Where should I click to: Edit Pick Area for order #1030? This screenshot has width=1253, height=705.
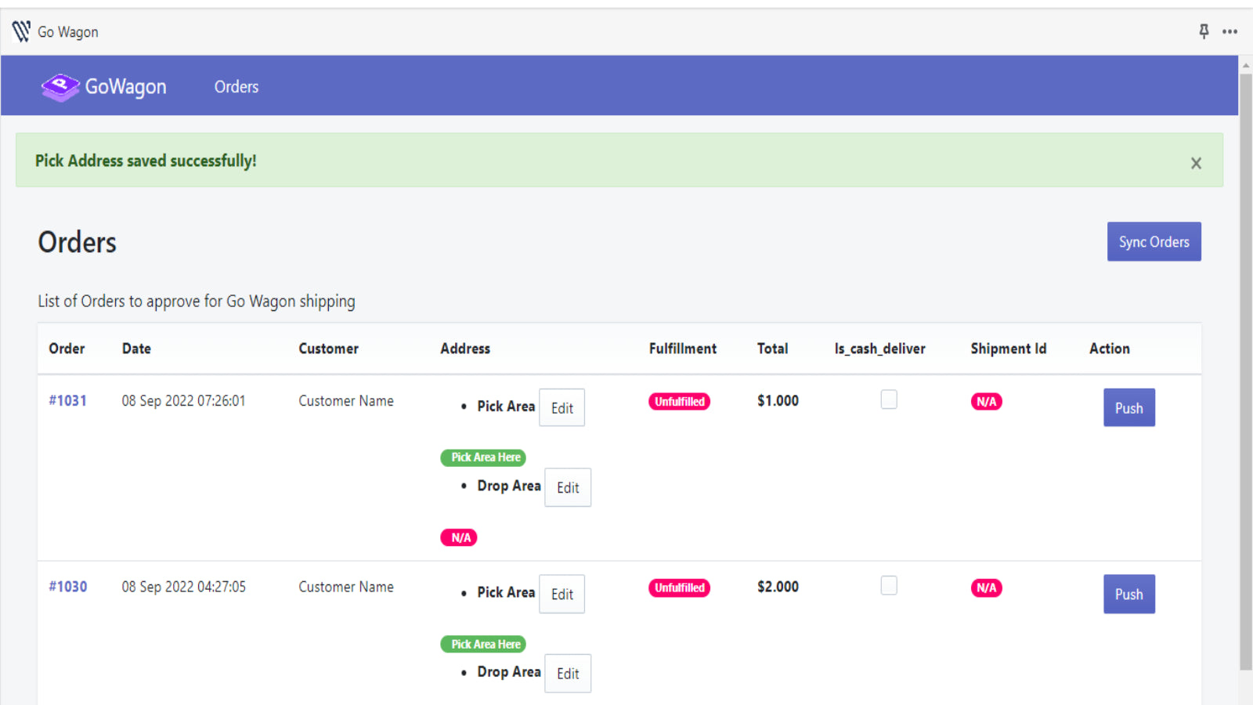(x=562, y=595)
